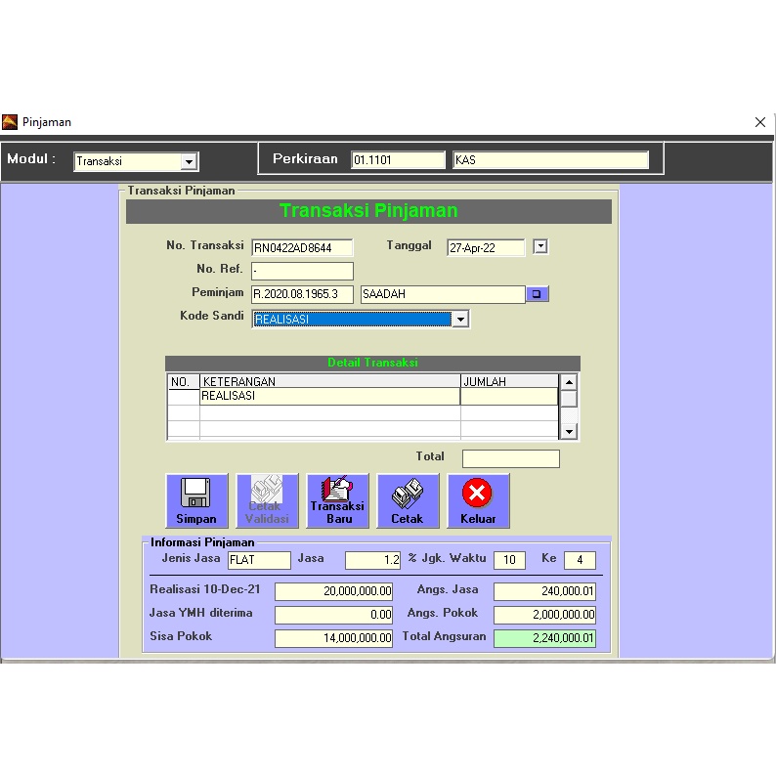Click the Sisa Pokok field 14,000,000.00

coord(333,638)
